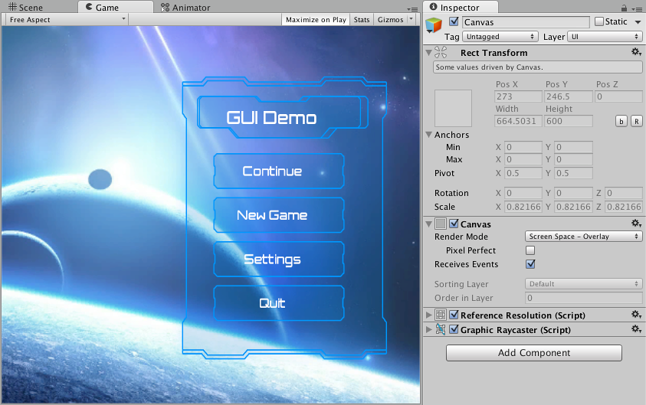Open the Tag dropdown showing Untagged

click(500, 36)
